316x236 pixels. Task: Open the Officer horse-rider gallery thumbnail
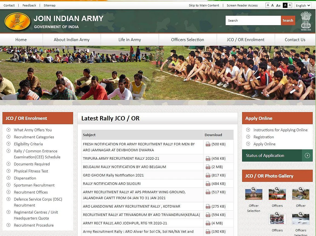click(x=301, y=194)
